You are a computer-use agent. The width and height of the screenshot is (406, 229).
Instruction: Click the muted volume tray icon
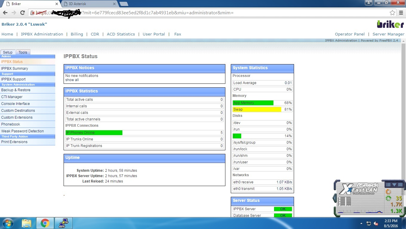[x=376, y=223]
